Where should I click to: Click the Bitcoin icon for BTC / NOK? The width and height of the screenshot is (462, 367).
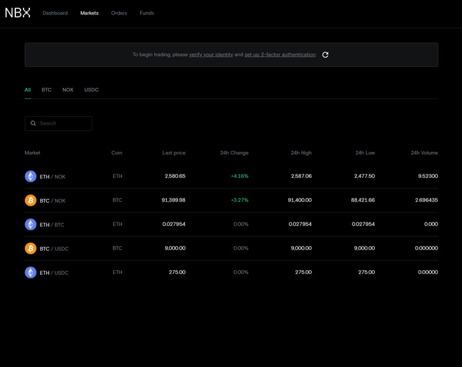click(31, 200)
